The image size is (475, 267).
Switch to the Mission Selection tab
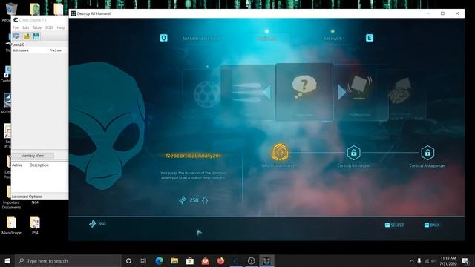[x=200, y=39]
